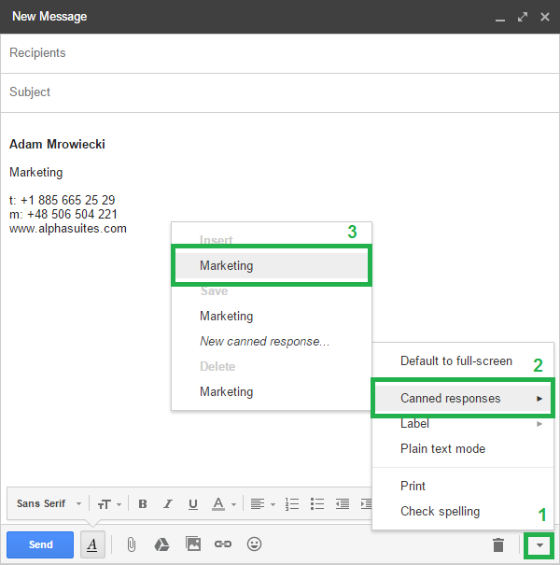Expand the message to full-screen

point(523,17)
